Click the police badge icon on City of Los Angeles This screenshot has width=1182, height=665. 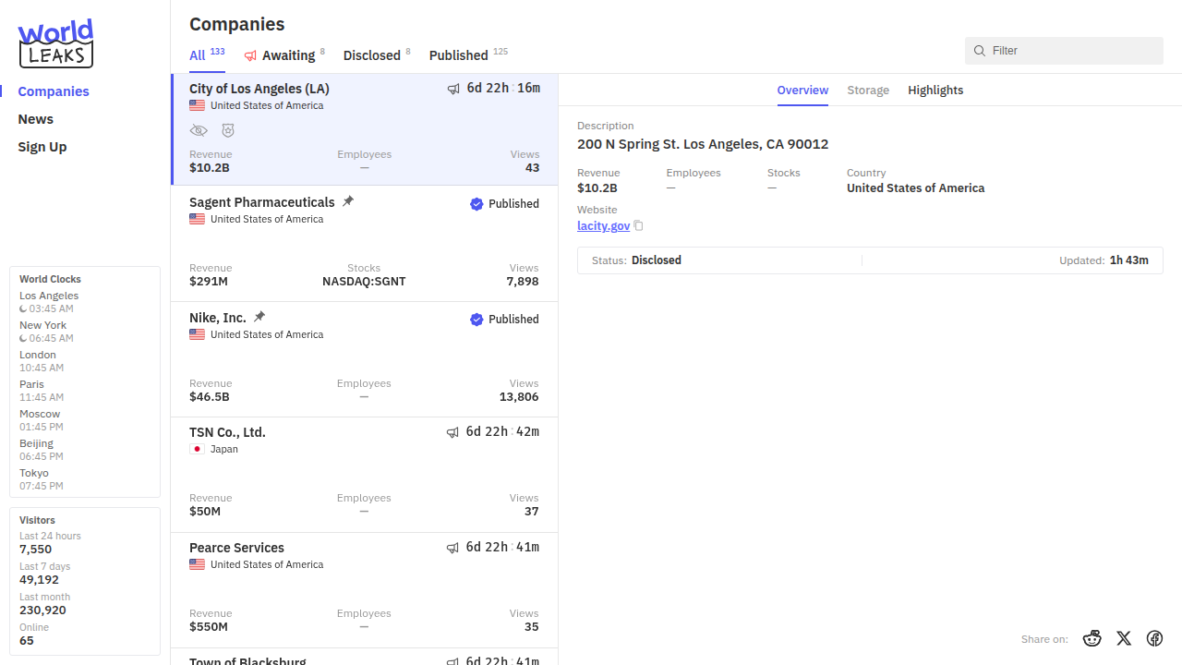(x=228, y=131)
